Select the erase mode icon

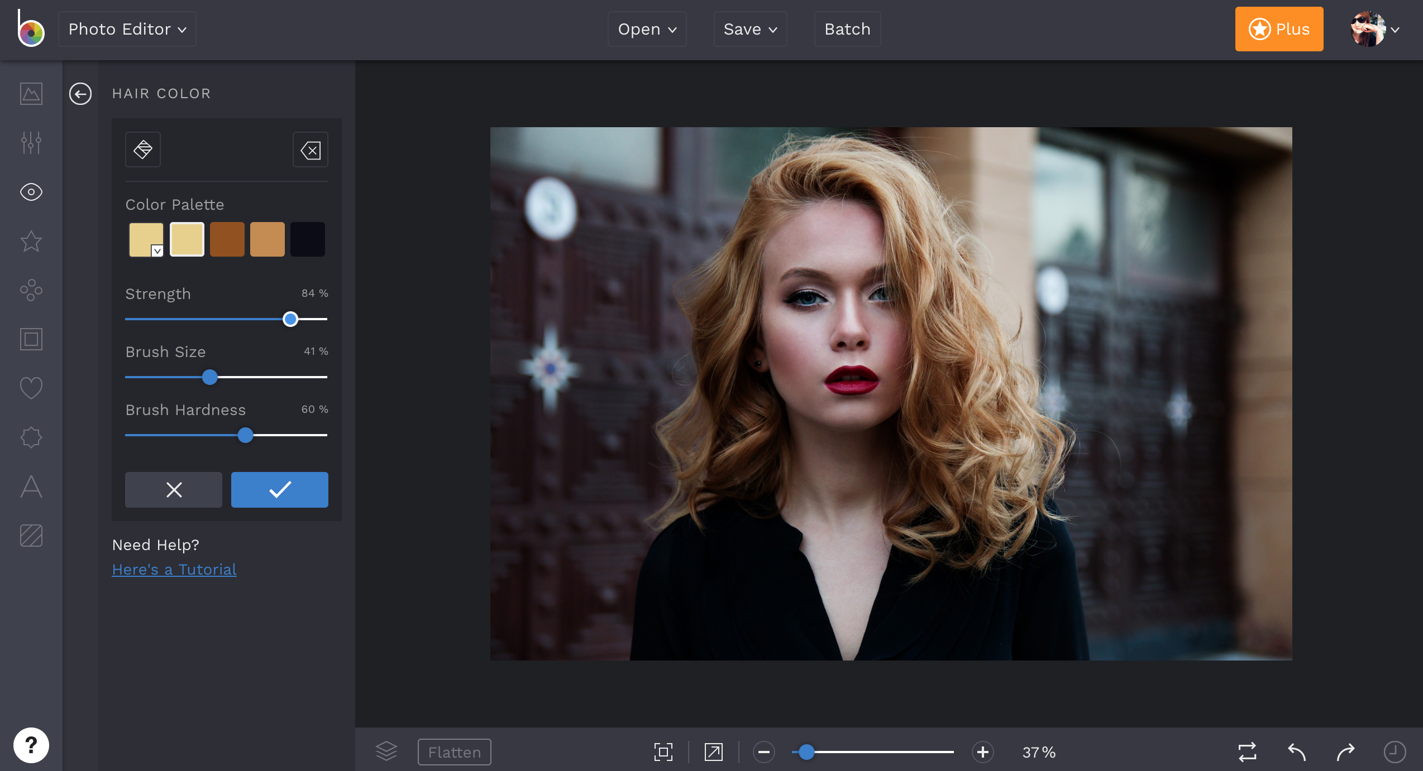click(x=311, y=150)
